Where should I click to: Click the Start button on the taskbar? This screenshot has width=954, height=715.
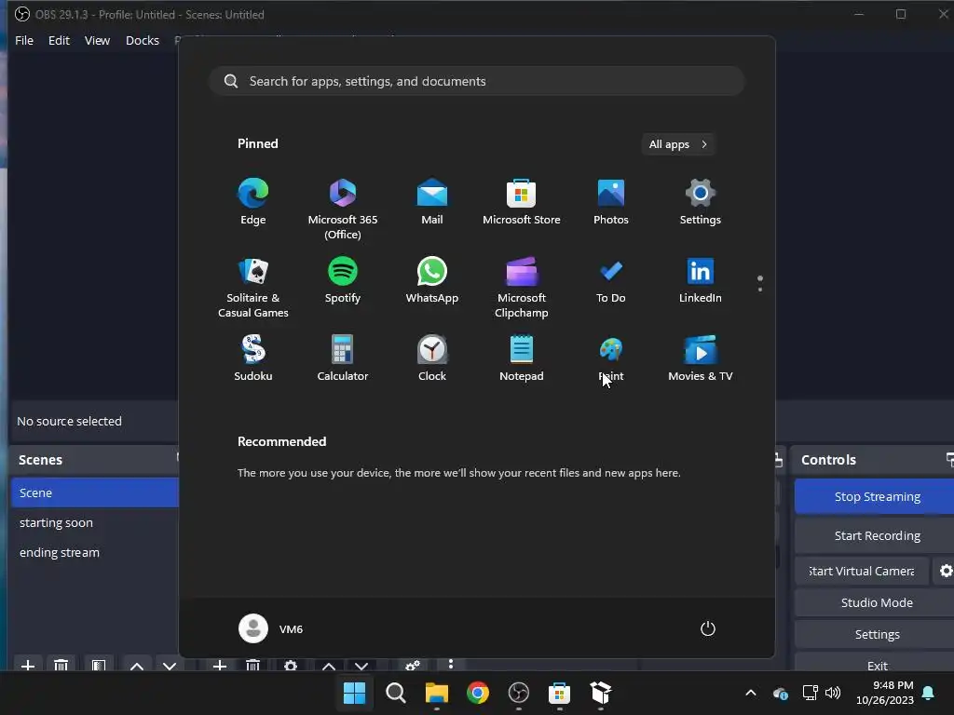click(354, 693)
